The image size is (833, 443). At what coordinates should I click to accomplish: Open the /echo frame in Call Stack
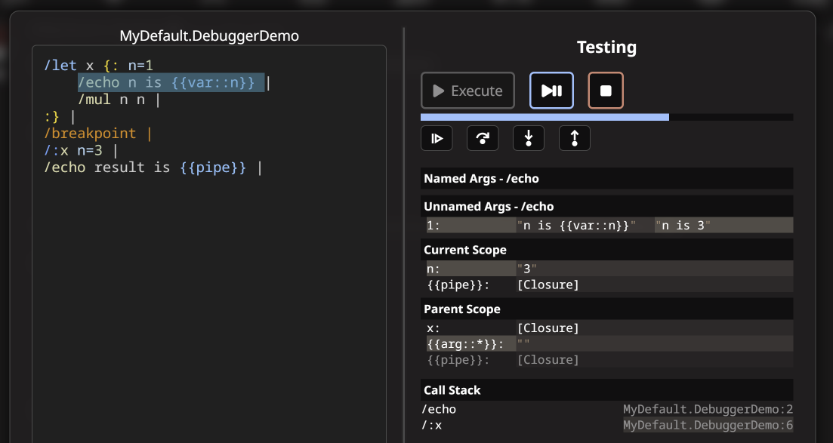[440, 409]
